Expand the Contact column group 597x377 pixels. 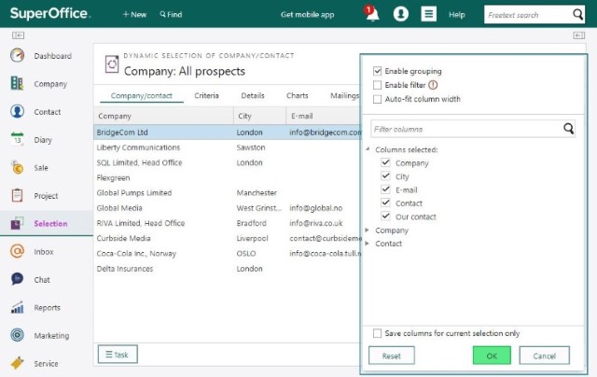[367, 244]
